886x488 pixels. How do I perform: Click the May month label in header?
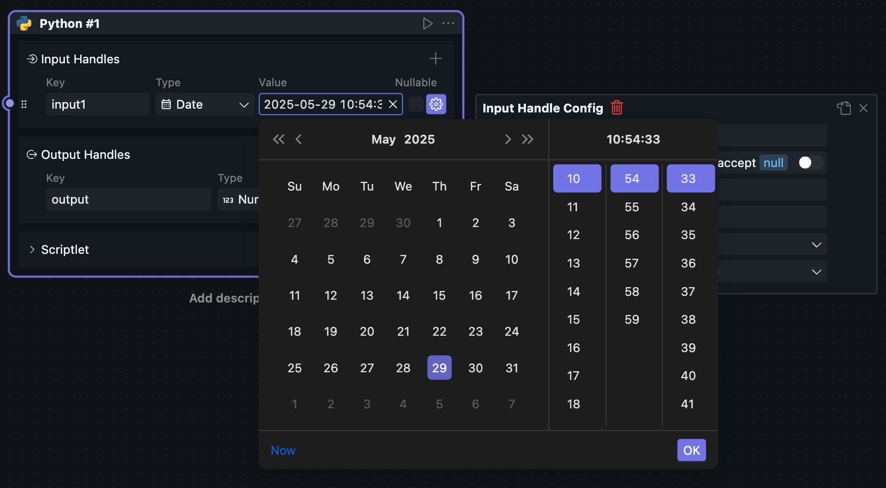click(384, 139)
